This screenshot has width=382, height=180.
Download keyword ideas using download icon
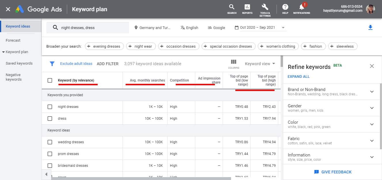370,28
